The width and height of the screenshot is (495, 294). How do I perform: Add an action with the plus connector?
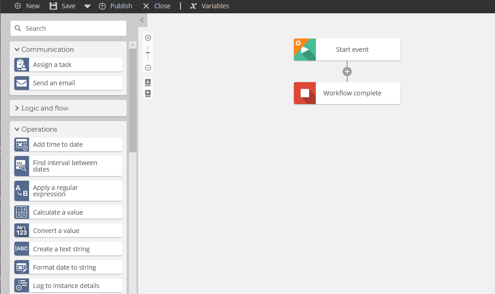(x=347, y=72)
